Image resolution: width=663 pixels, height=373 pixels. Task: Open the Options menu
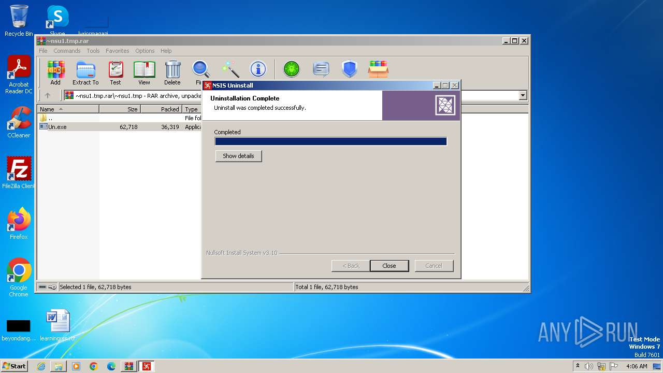pyautogui.click(x=145, y=51)
